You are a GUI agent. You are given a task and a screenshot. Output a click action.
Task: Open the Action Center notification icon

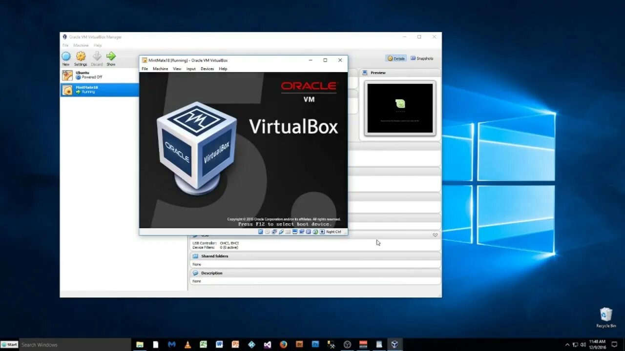(x=615, y=344)
